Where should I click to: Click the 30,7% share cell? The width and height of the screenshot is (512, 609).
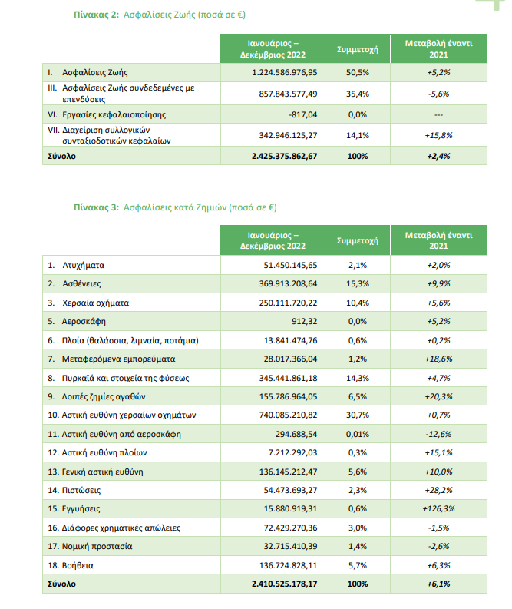pos(358,415)
